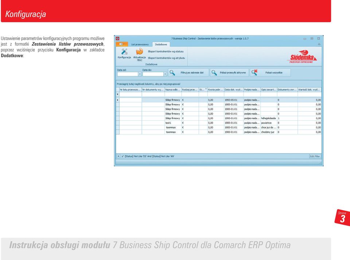Open the Data do date dropdown
Screen dimensions: 350x260
pos(165,74)
